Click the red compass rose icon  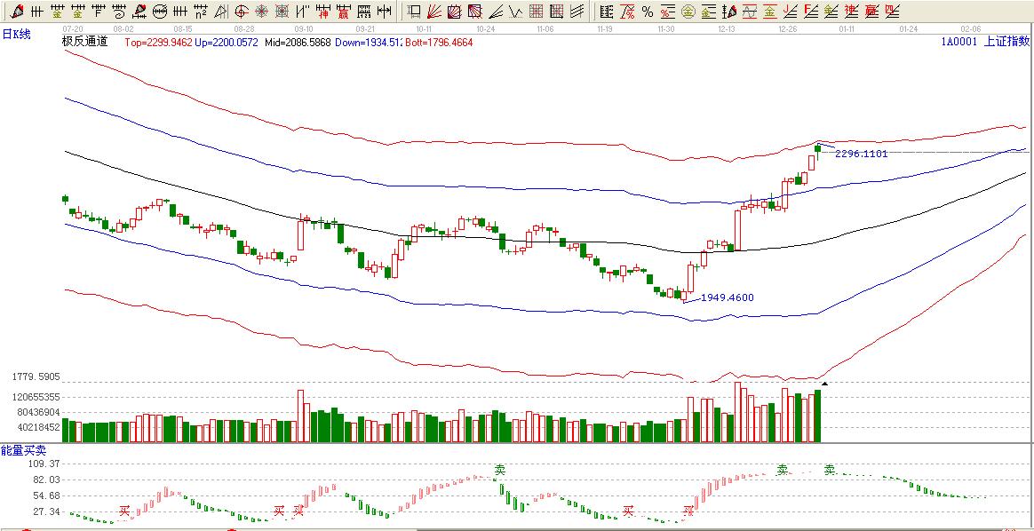pyautogui.click(x=261, y=12)
